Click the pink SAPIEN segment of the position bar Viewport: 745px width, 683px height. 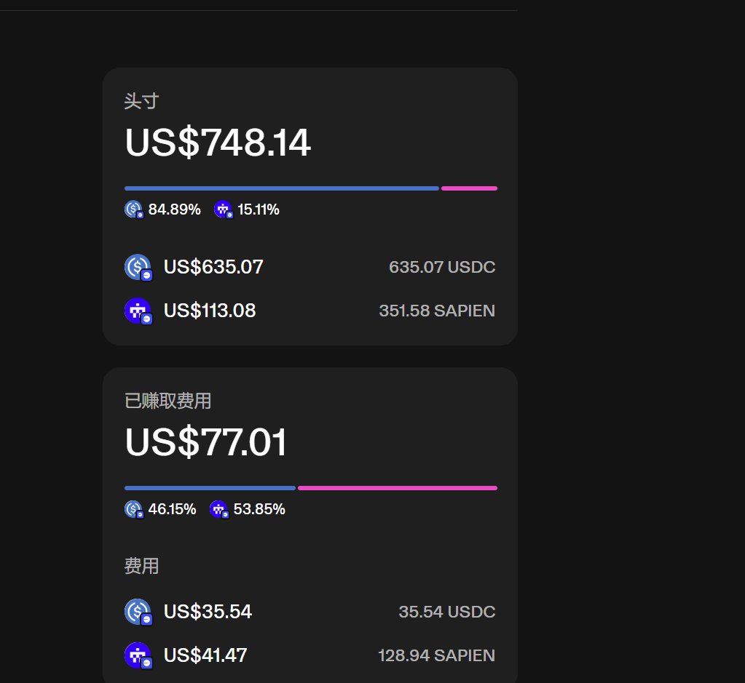click(x=469, y=188)
